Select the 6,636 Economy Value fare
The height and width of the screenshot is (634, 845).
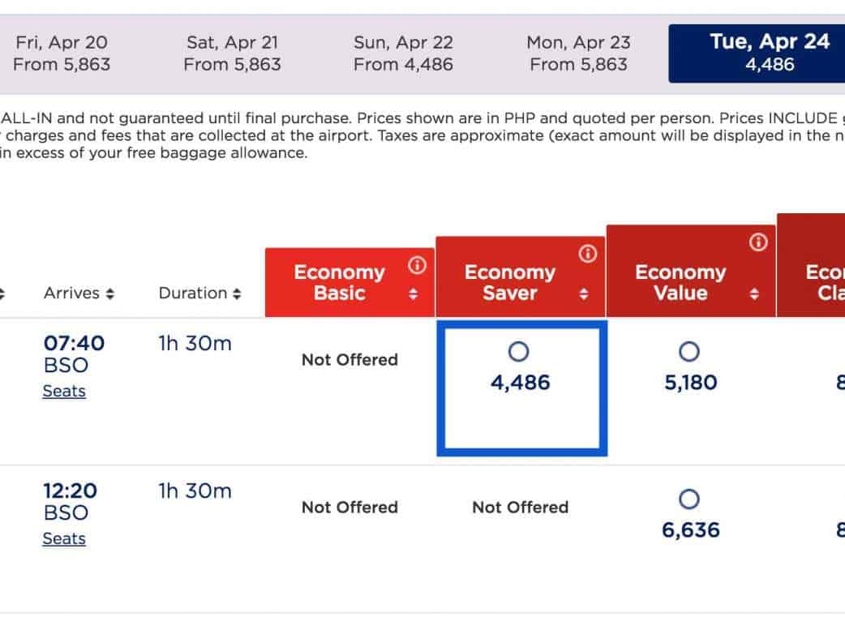689,499
